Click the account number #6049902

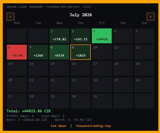click(x=36, y=7)
